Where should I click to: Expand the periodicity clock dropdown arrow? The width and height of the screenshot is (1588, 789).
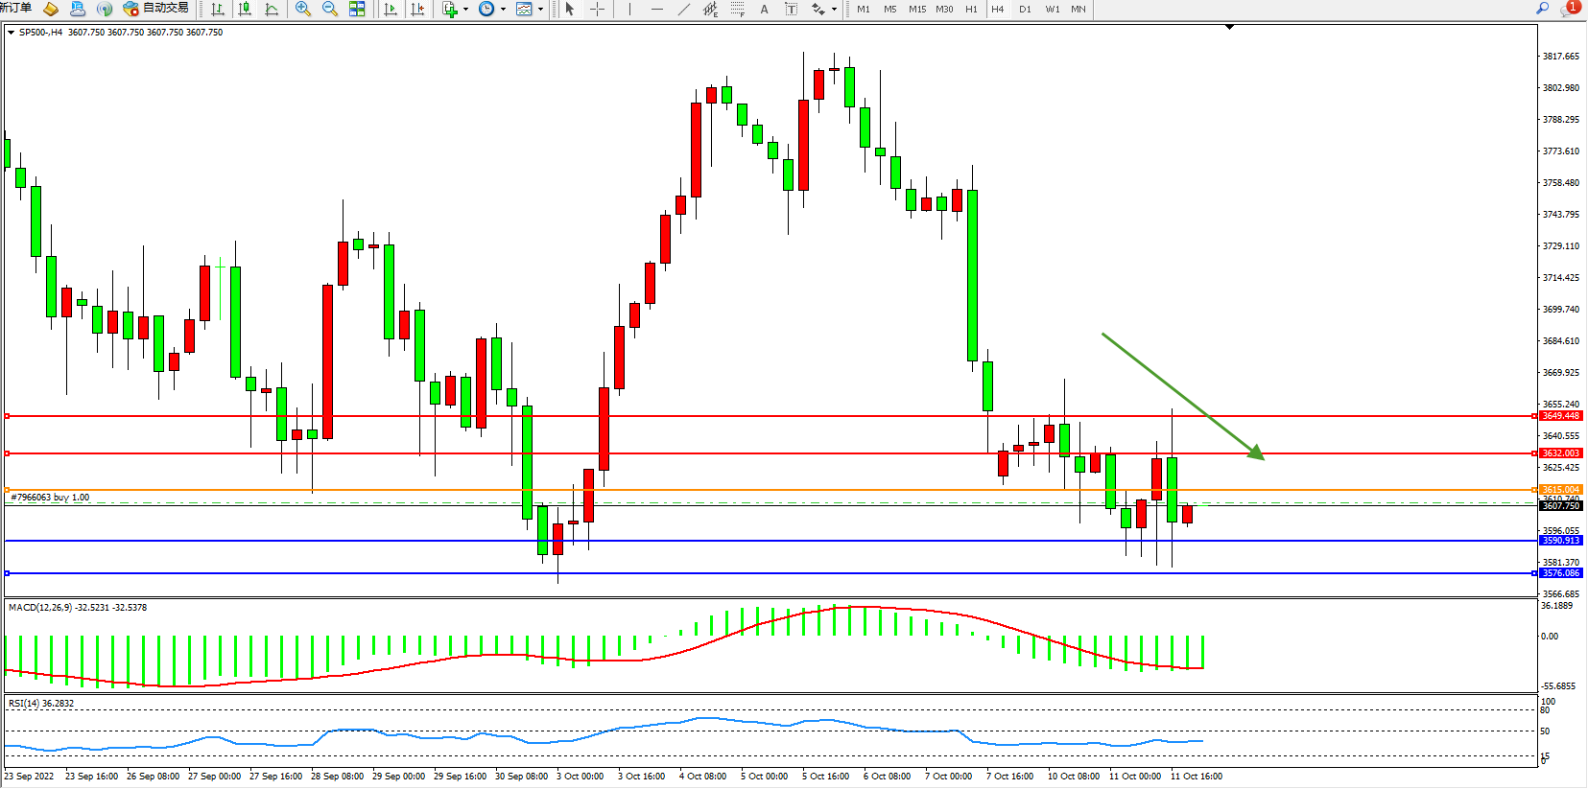tap(503, 9)
